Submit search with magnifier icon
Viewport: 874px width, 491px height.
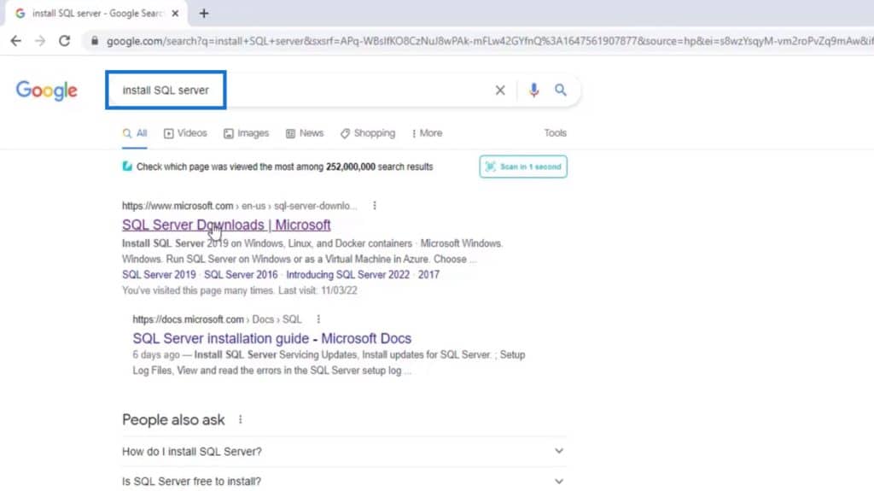tap(560, 90)
